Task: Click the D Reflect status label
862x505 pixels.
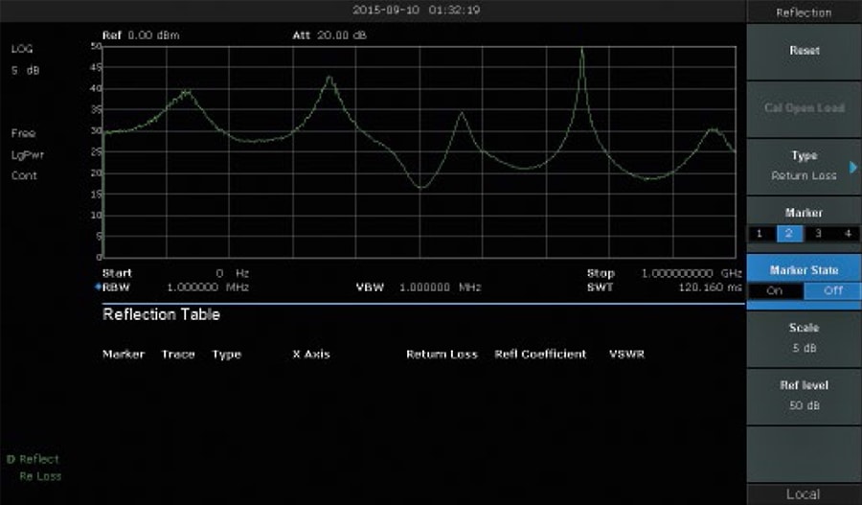Action: (x=33, y=459)
